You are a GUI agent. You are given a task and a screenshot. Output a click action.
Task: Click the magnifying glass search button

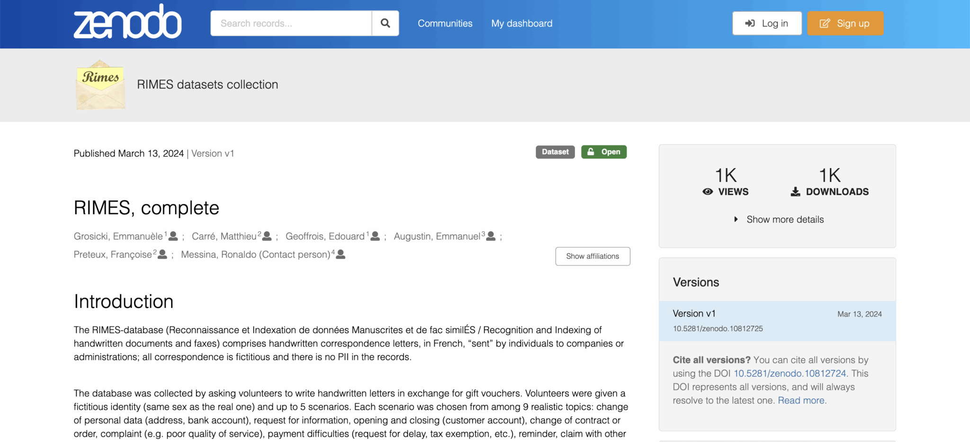point(385,23)
